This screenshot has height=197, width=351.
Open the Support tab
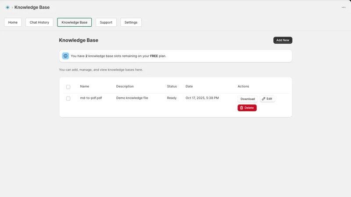[106, 22]
